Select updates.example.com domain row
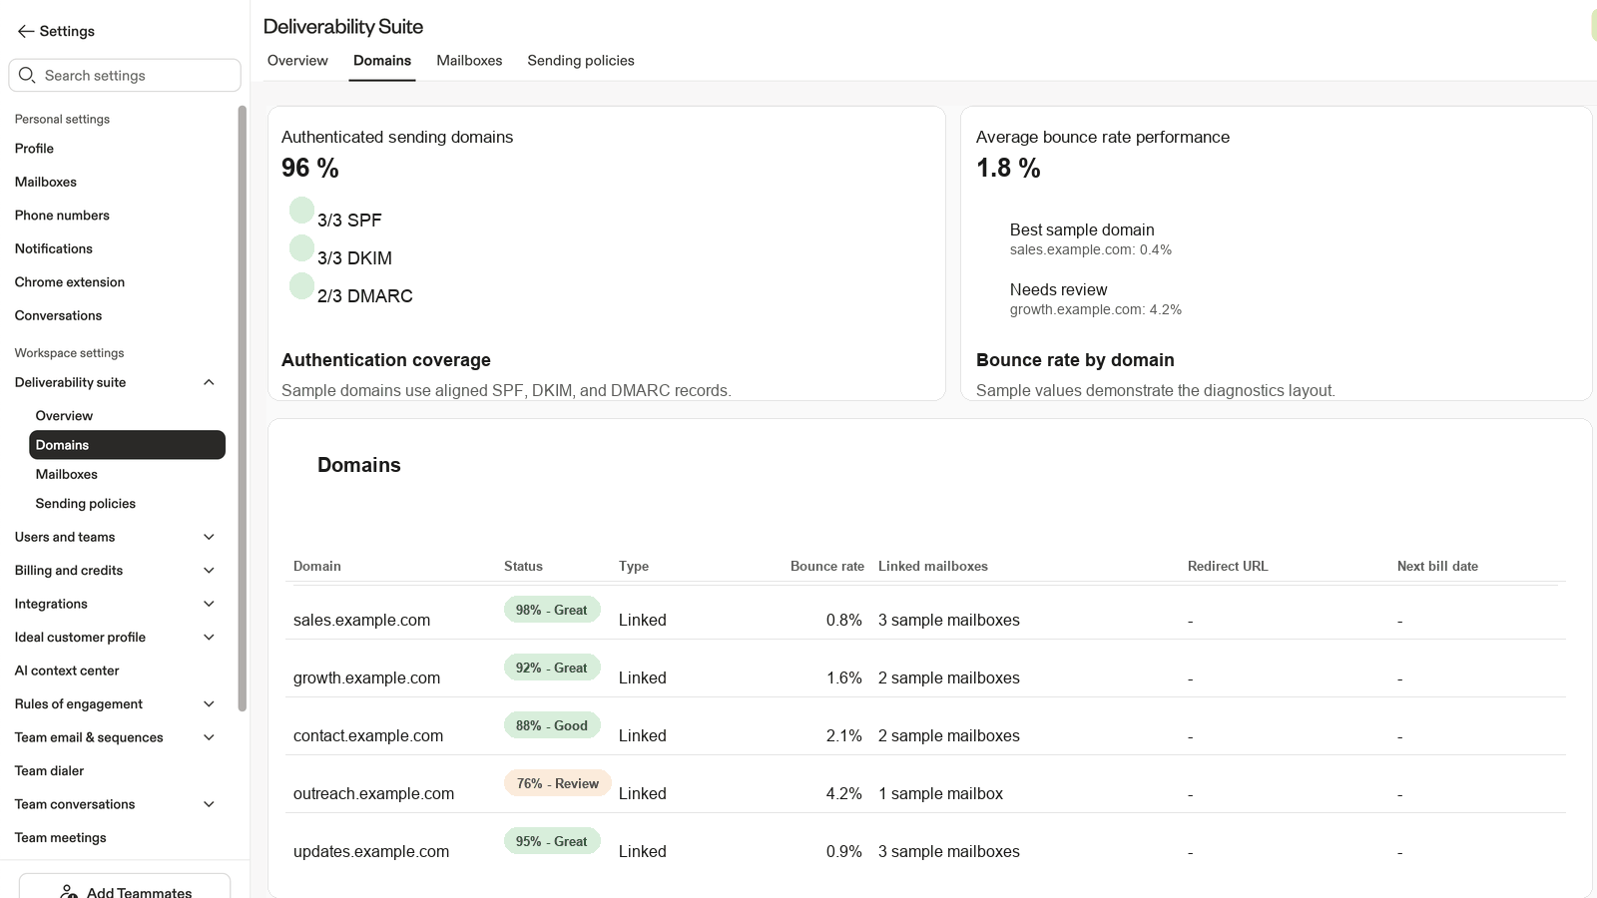The height and width of the screenshot is (898, 1597). pyautogui.click(x=925, y=842)
